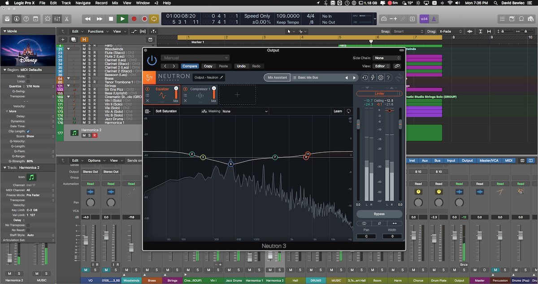538x284 pixels.
Task: Open the Edit menu in the macOS menu bar
Action: coord(53,3)
